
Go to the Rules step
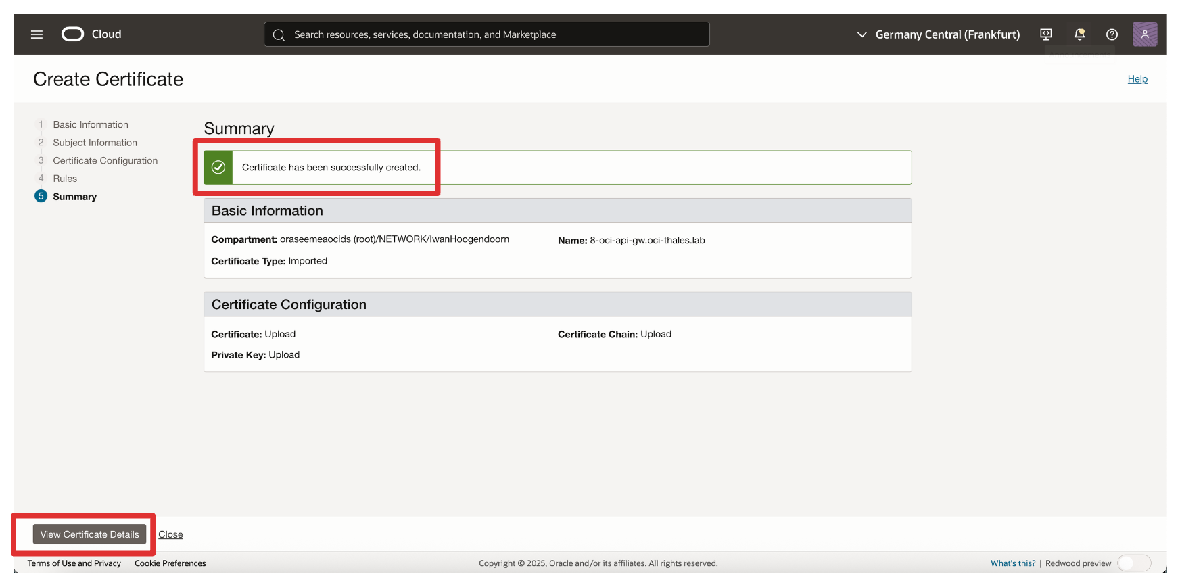coord(65,179)
